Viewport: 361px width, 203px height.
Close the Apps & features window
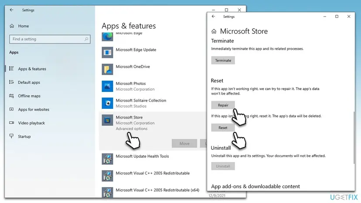point(239,10)
